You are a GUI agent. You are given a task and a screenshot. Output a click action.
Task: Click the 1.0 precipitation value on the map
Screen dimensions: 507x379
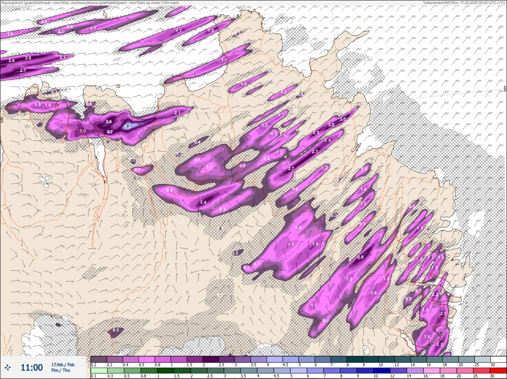tap(10, 34)
